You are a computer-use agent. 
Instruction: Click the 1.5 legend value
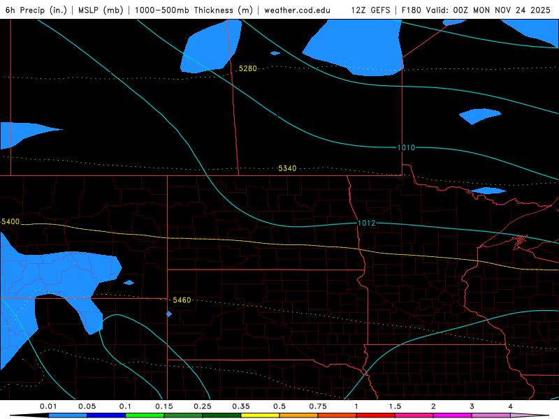coord(395,406)
